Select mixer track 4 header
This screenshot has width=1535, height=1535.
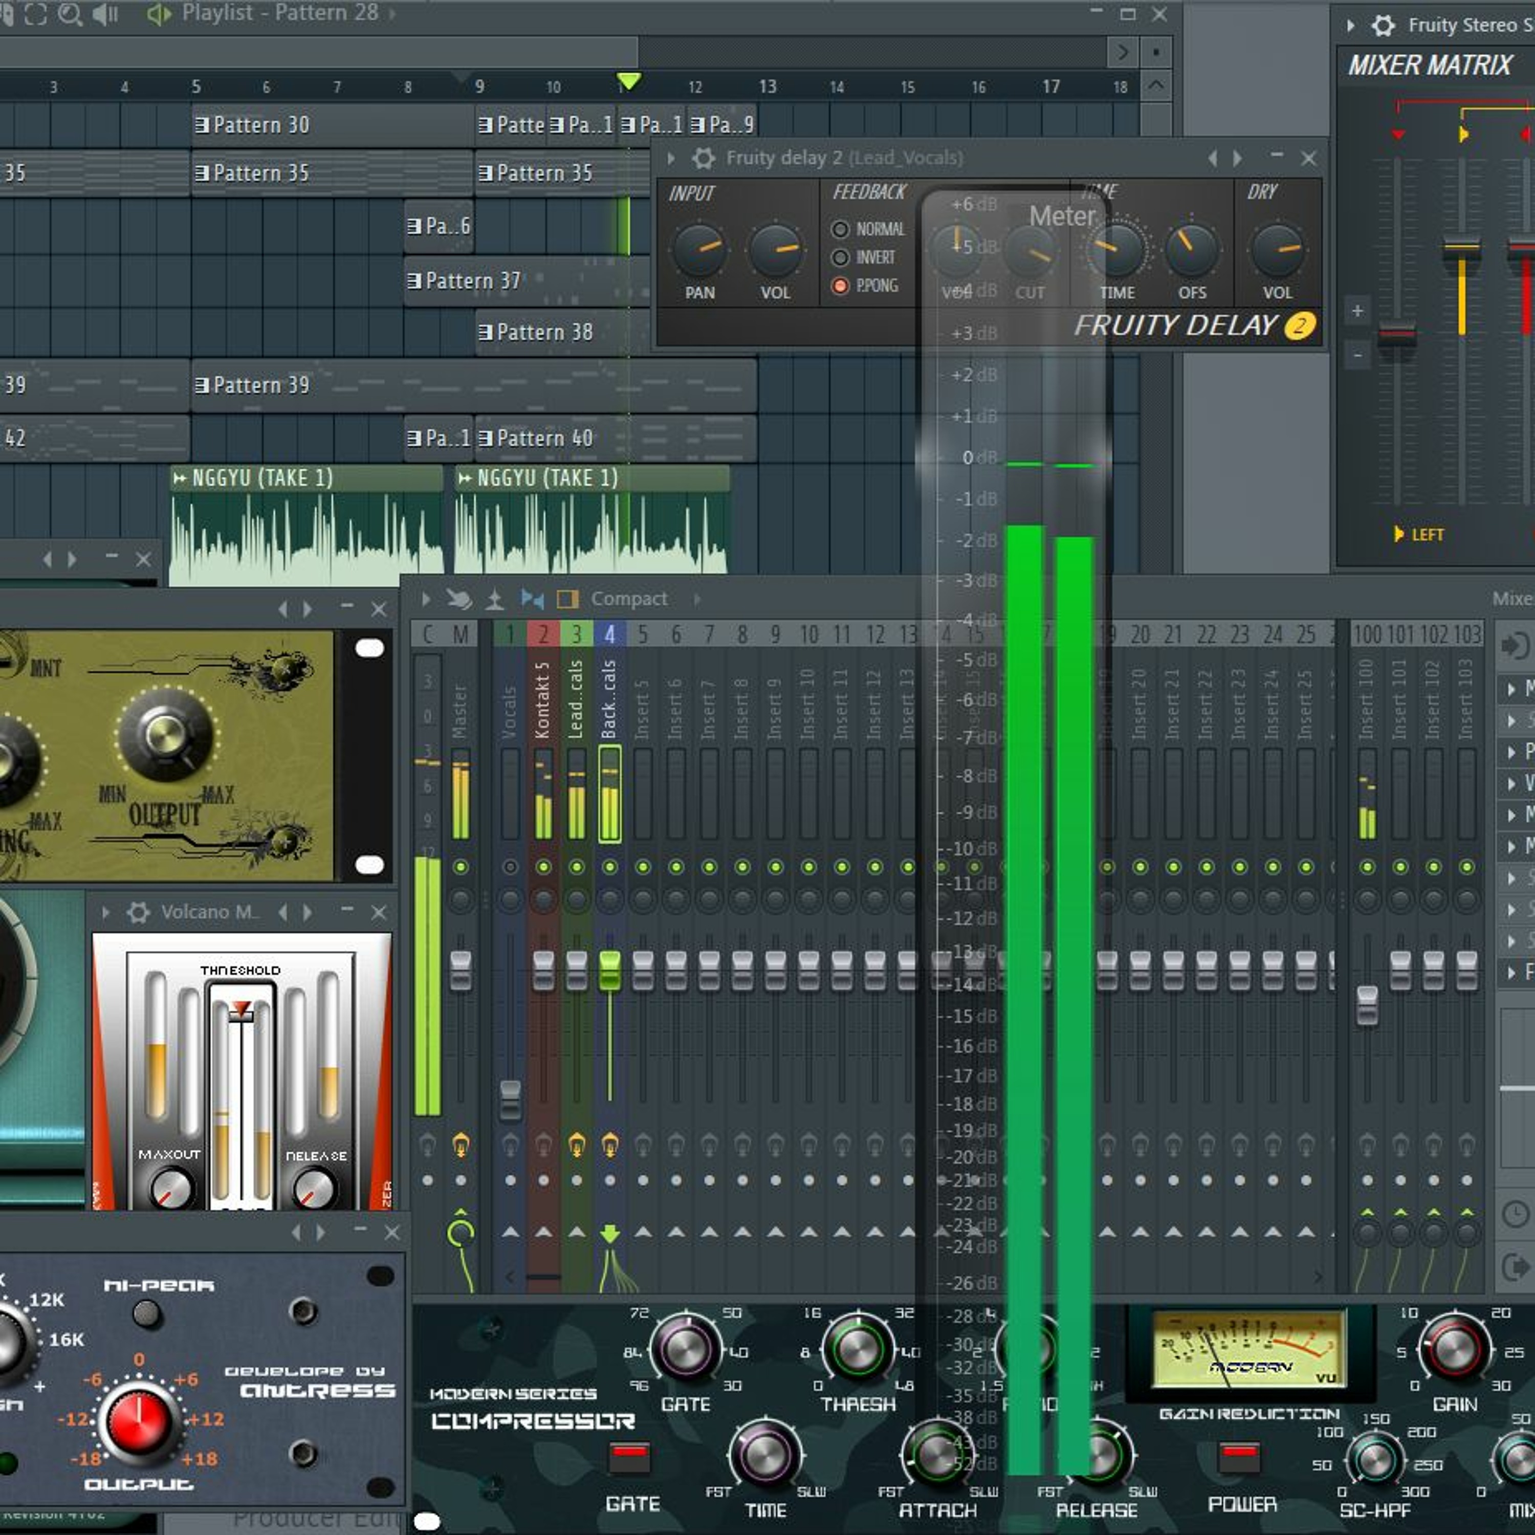click(x=609, y=634)
